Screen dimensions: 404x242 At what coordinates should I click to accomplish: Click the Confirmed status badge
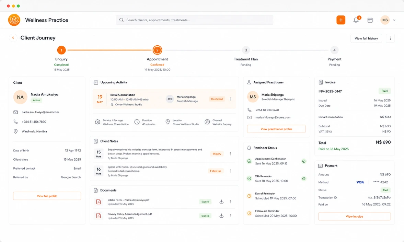217,99
